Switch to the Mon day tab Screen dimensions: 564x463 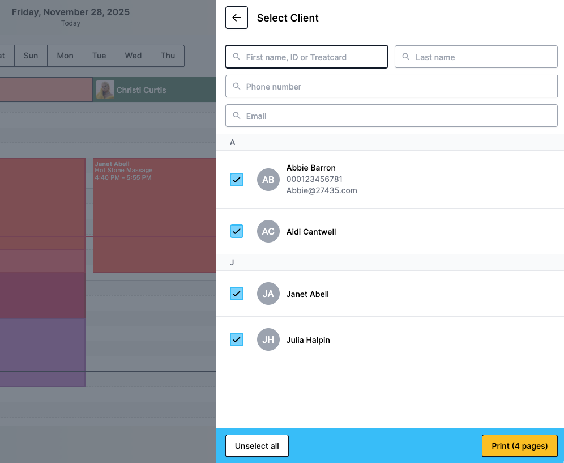[x=65, y=56]
